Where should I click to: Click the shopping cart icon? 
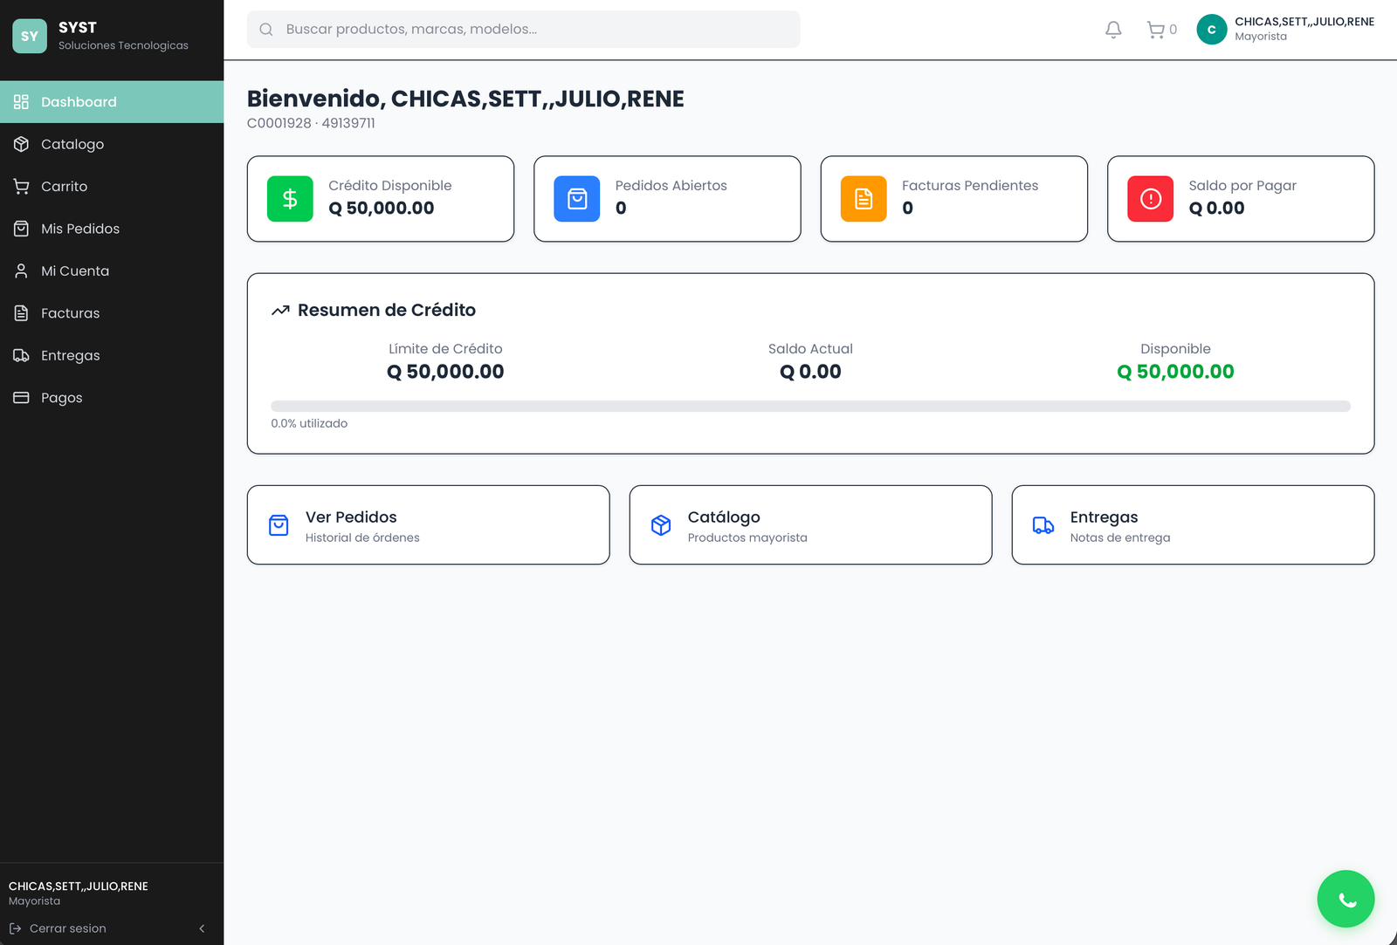pyautogui.click(x=1154, y=29)
